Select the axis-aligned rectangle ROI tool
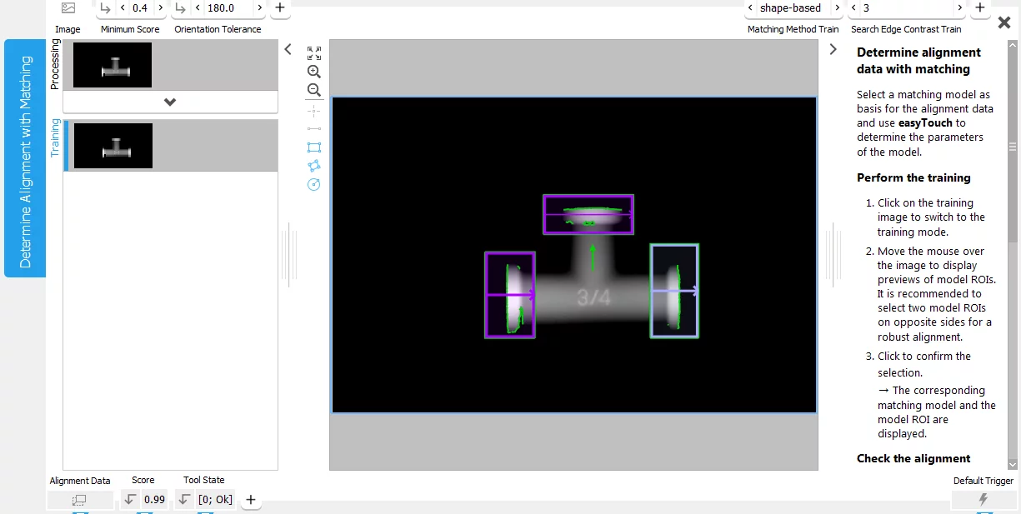 click(x=314, y=147)
